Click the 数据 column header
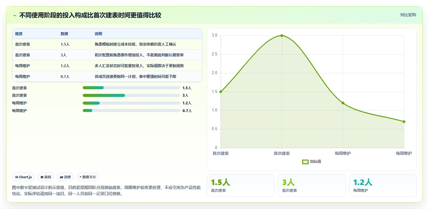 point(65,34)
